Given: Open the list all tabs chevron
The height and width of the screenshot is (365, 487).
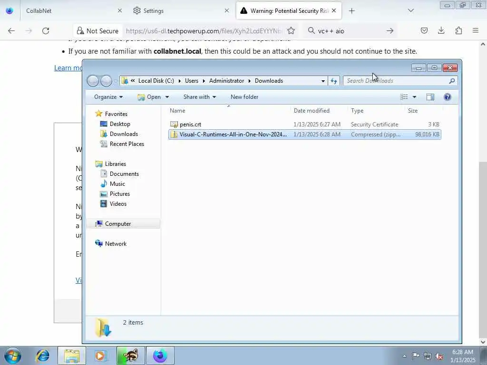Looking at the screenshot, I should tap(410, 11).
